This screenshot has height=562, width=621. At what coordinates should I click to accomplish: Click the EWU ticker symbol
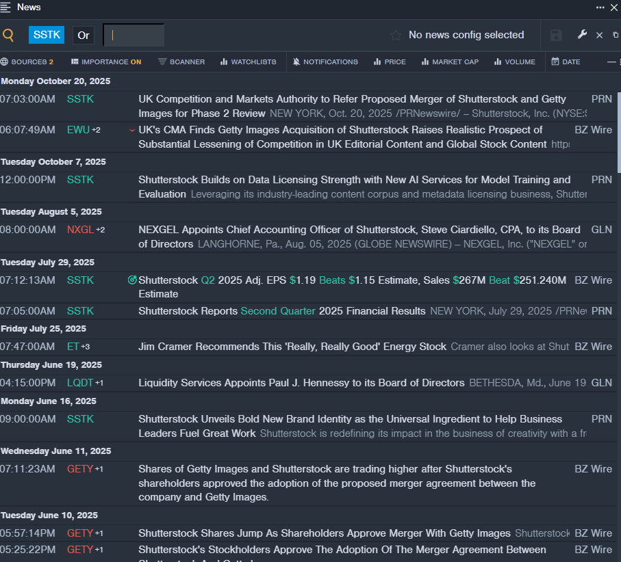tap(78, 130)
